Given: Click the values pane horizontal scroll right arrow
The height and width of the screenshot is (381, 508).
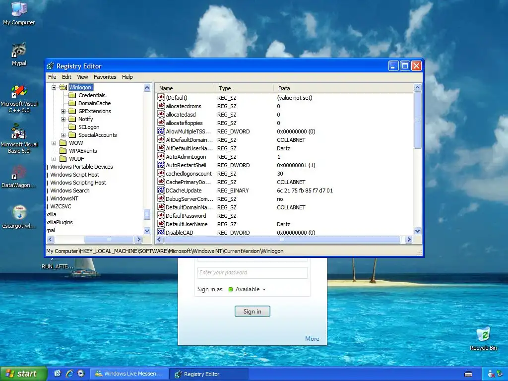Looking at the screenshot, I should 409,240.
